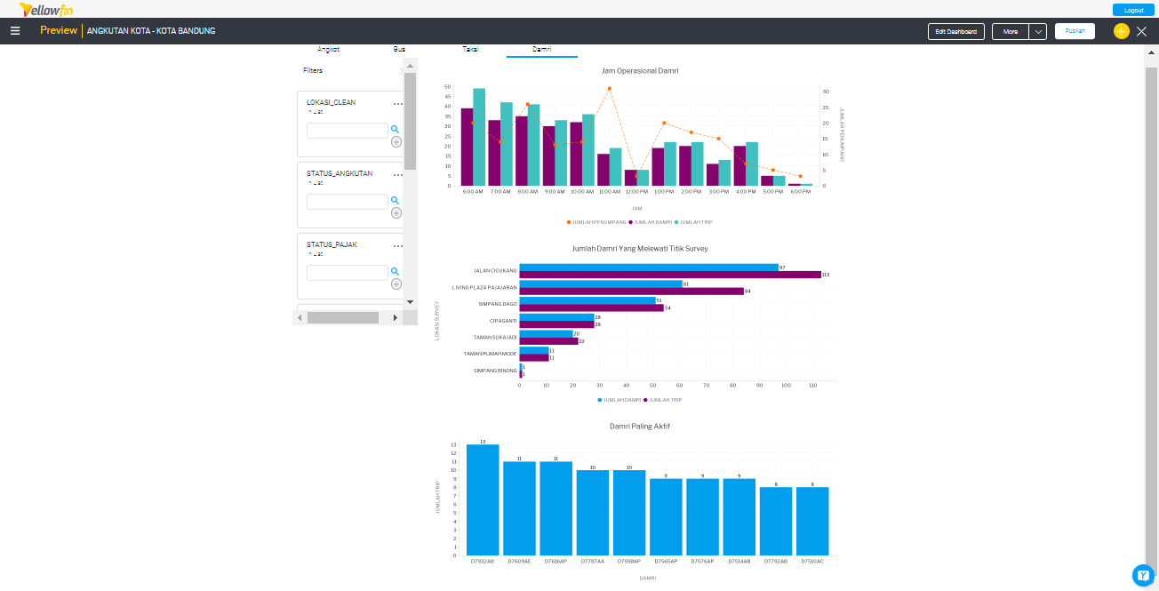
Task: Open the hamburger navigation menu
Action: pos(15,31)
